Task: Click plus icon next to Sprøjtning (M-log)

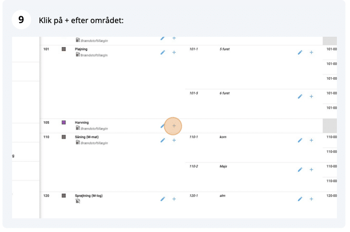Action: [174, 199]
